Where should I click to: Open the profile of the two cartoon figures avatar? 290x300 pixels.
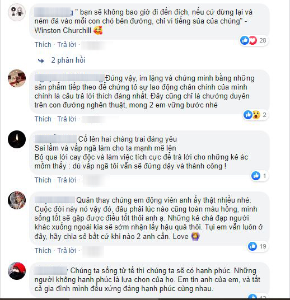tap(17, 12)
